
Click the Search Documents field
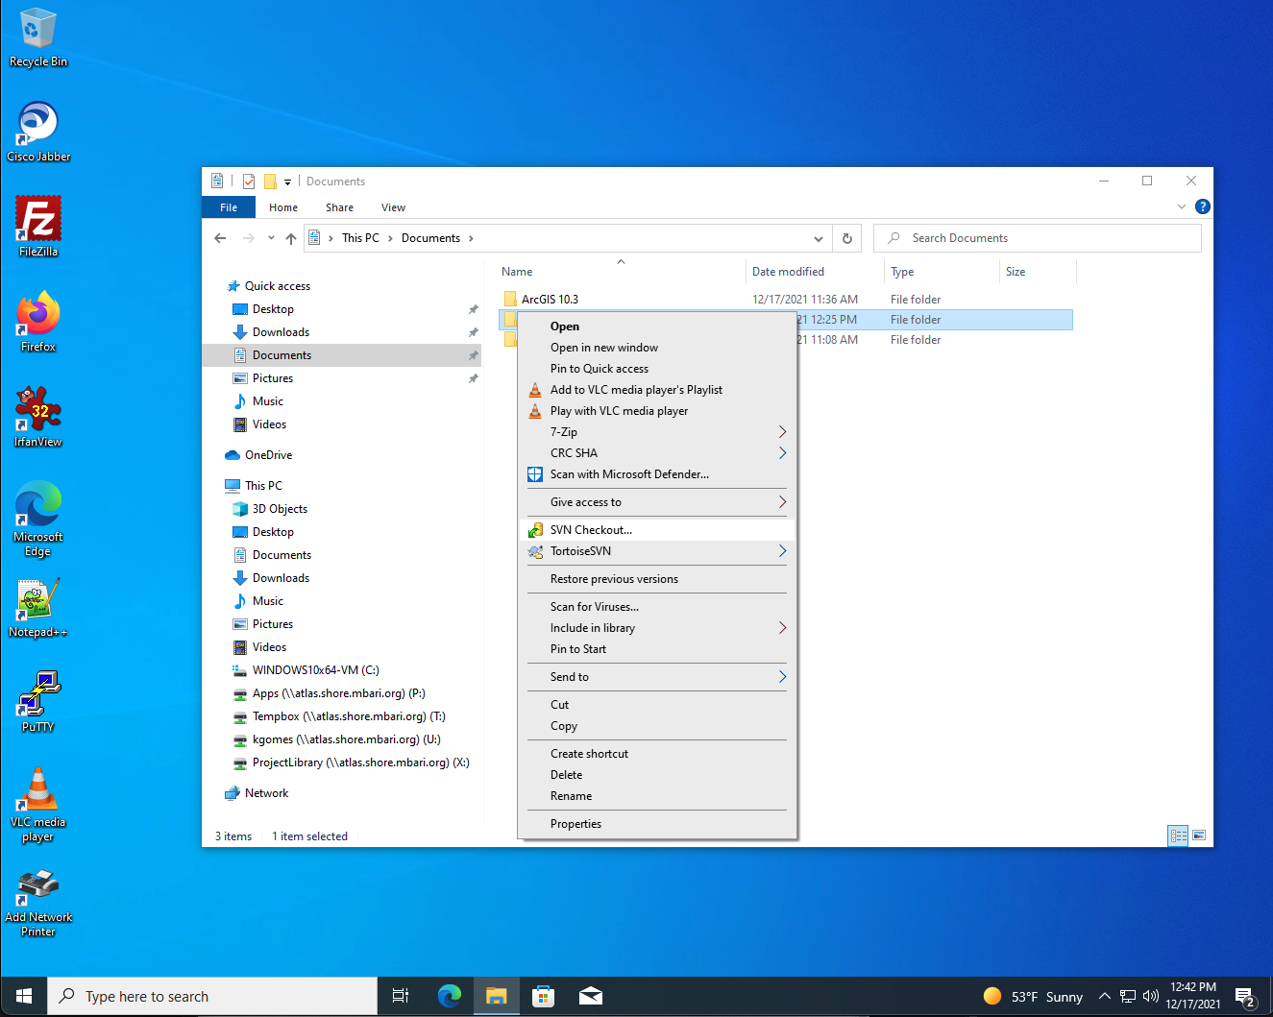coord(1038,238)
